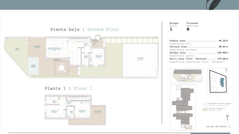Open the tall block layout plan thumbnail
The height and width of the screenshot is (134, 239).
pyautogui.click(x=183, y=107)
